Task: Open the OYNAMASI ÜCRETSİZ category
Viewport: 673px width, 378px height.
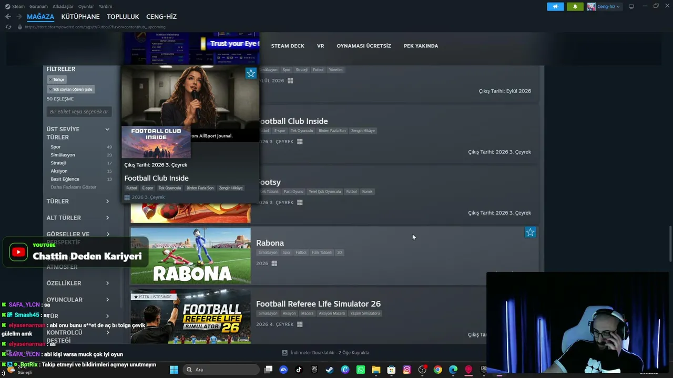Action: [364, 46]
